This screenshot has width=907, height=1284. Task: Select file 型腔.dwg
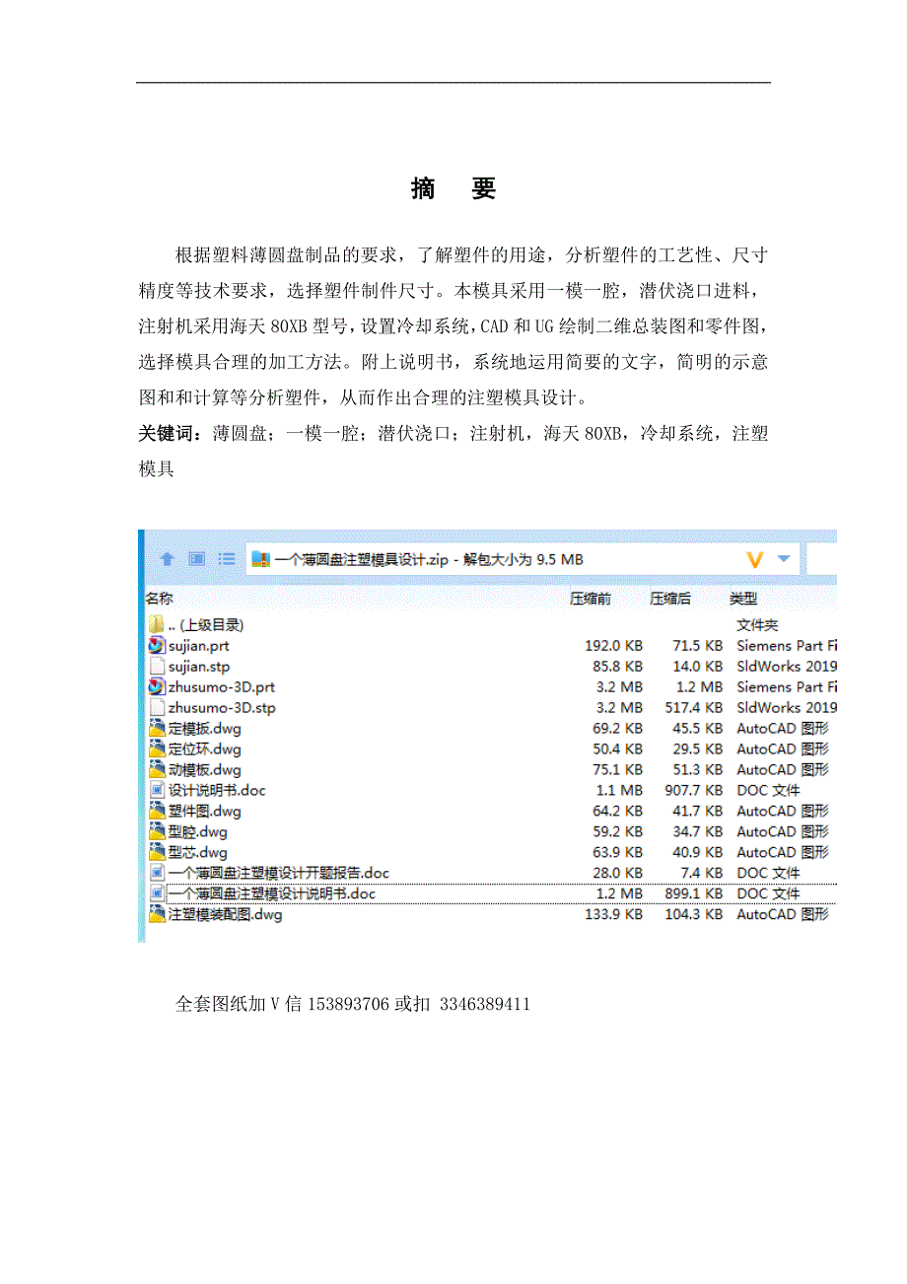198,832
